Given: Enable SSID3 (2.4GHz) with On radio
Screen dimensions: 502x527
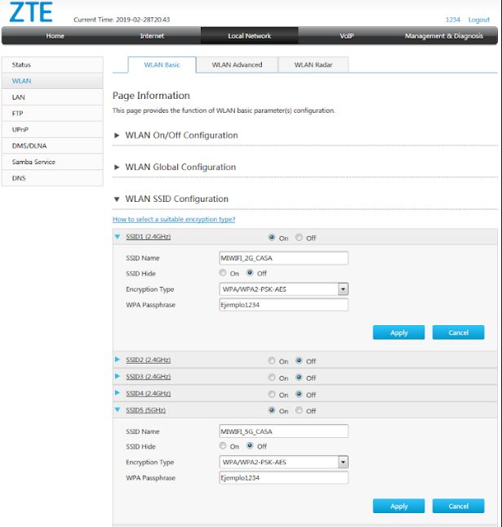Looking at the screenshot, I should 272,377.
